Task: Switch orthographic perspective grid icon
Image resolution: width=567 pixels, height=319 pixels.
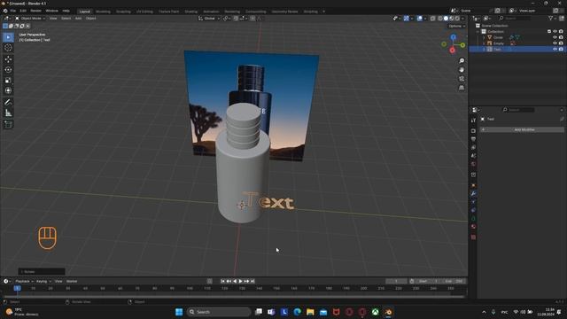Action: point(462,88)
